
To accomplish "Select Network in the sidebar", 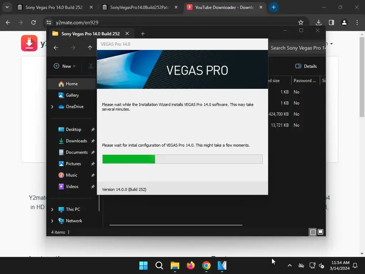I will [74, 220].
